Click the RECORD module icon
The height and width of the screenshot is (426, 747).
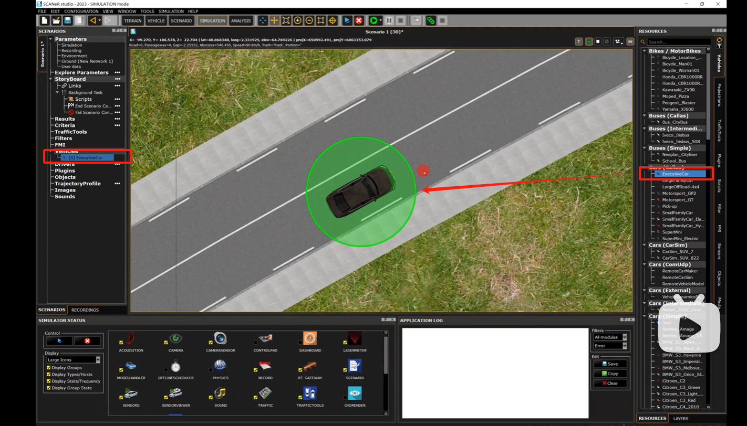(x=265, y=367)
